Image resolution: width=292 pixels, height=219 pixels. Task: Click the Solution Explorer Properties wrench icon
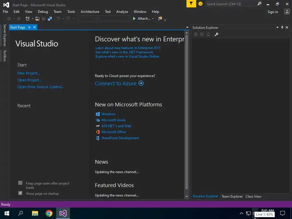pyautogui.click(x=216, y=34)
